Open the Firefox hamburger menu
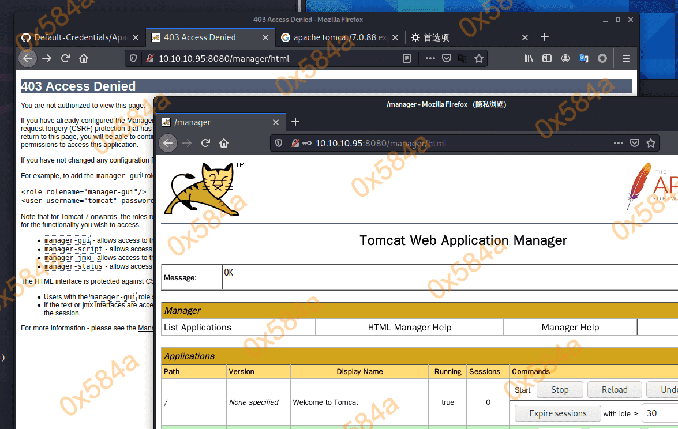Screen dimensions: 678x429 click(x=626, y=58)
